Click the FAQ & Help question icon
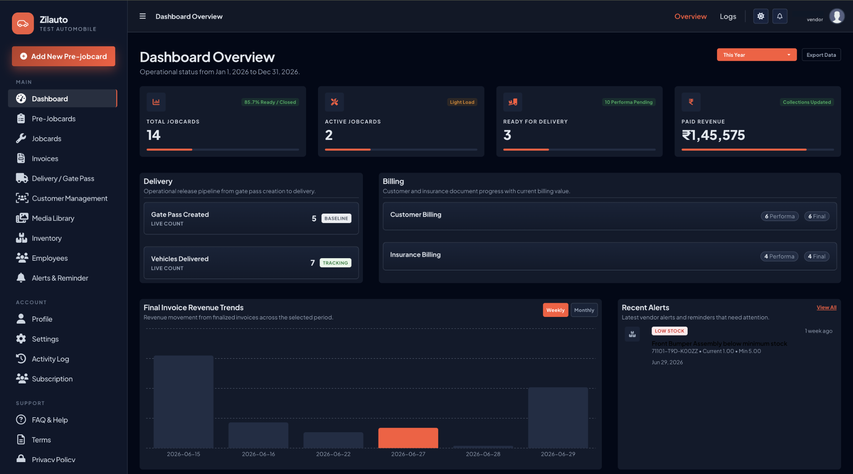Screen dimensions: 853x474 21,420
